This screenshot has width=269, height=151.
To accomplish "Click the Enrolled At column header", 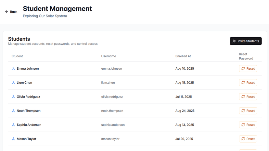I will [x=183, y=56].
